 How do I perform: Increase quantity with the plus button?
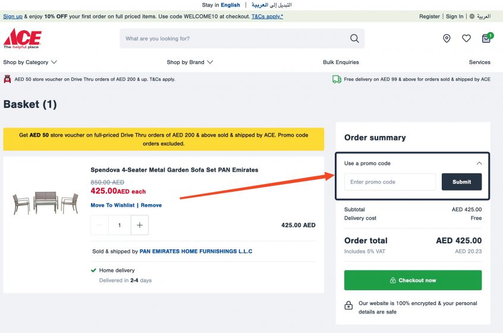pos(140,225)
